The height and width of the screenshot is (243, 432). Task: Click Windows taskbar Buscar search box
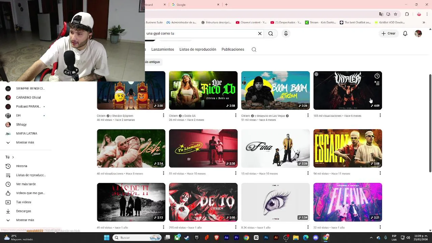click(137, 238)
